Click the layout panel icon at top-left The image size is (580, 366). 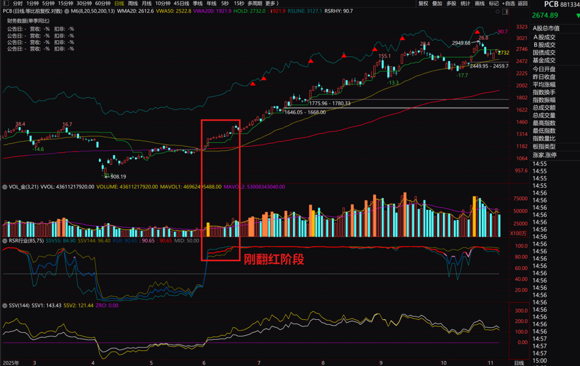[x=5, y=3]
